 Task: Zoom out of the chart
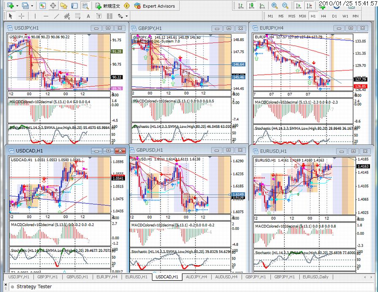(285, 6)
